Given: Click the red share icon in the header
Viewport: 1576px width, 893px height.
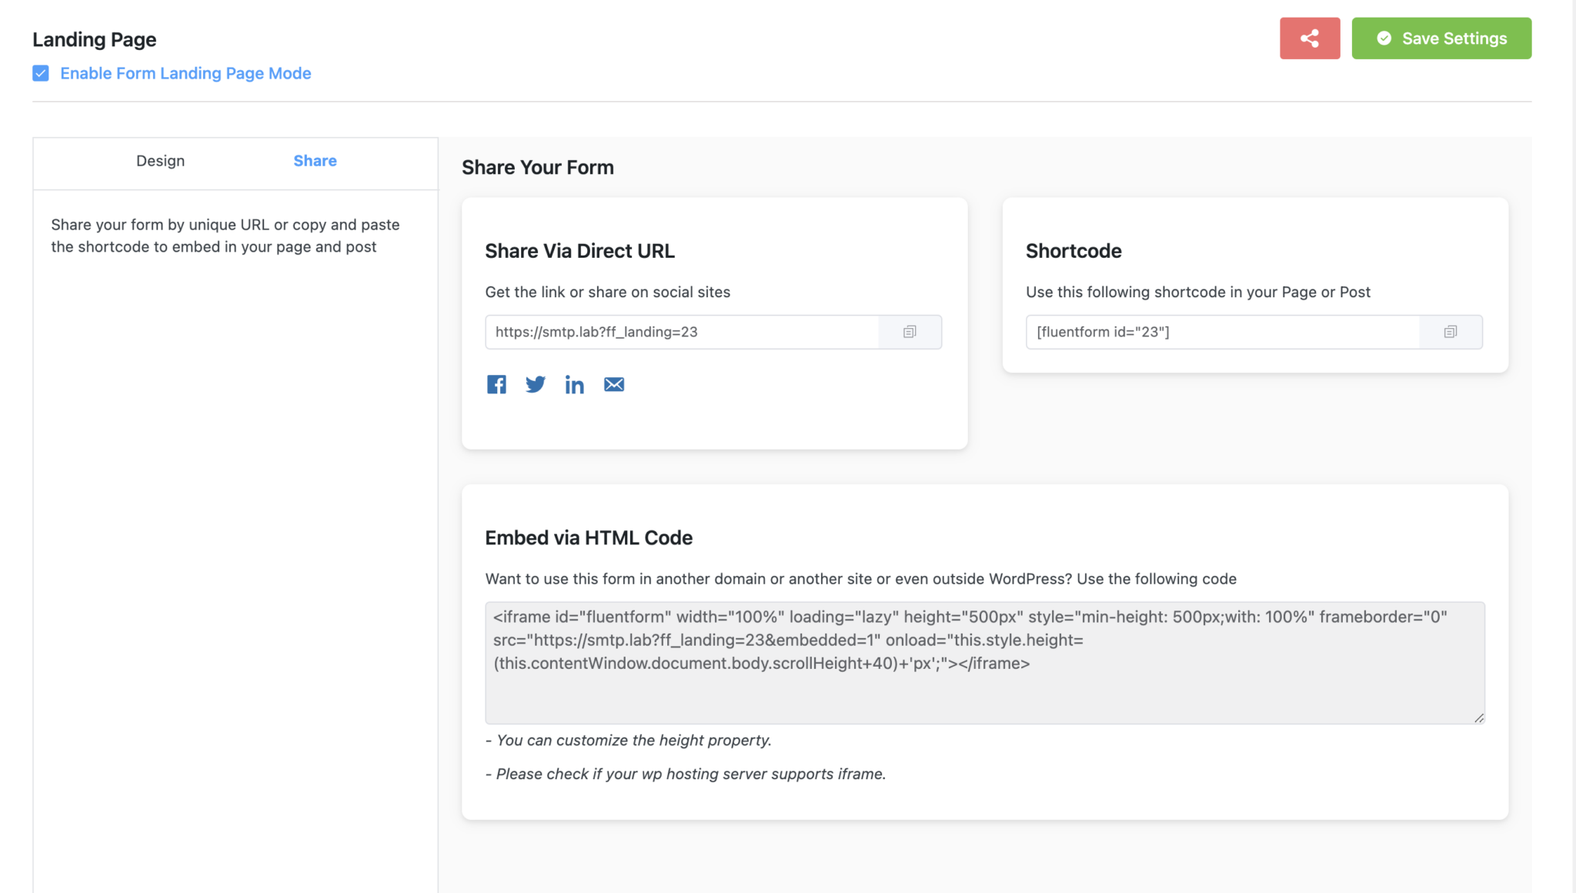Looking at the screenshot, I should click(x=1310, y=38).
